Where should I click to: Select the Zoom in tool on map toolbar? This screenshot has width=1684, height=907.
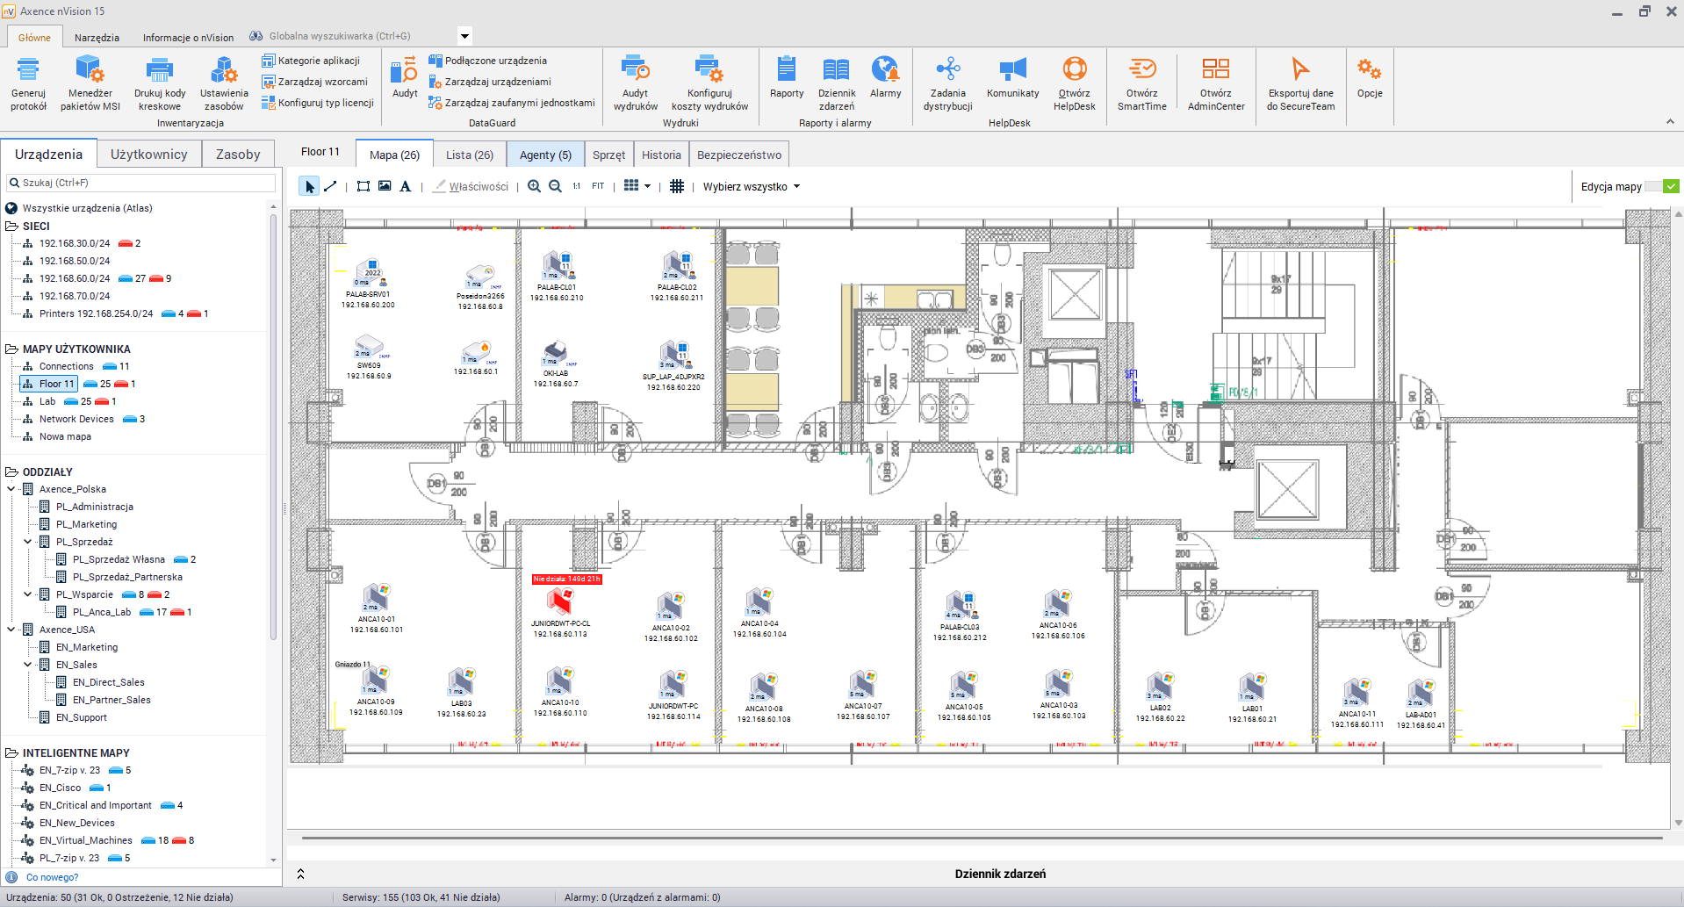coord(534,186)
